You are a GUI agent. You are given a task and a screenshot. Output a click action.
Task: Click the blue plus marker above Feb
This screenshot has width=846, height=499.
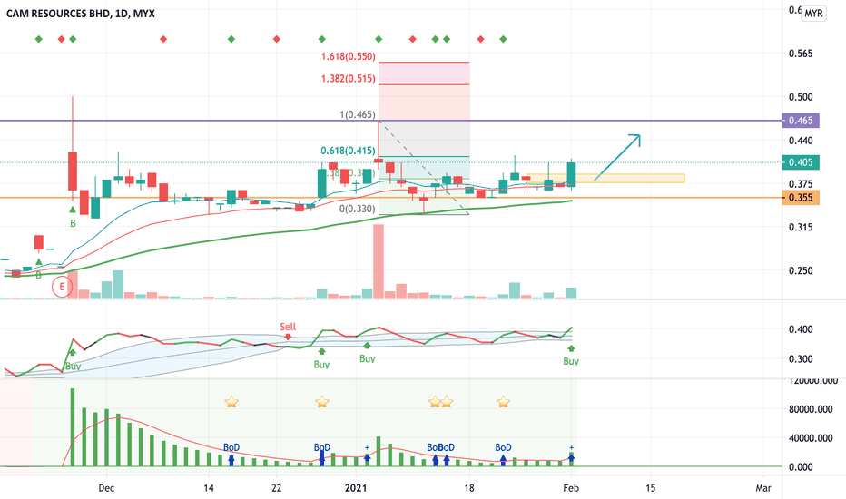coord(571,448)
